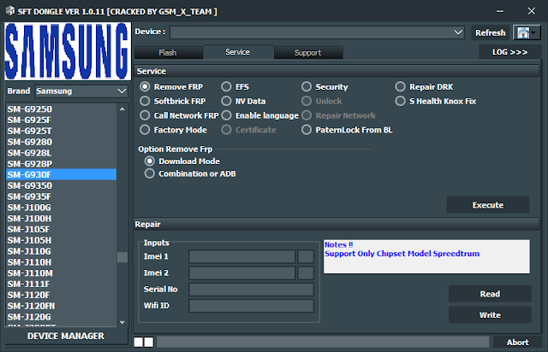Select model SM-J105F
548x352 pixels.
(61, 229)
